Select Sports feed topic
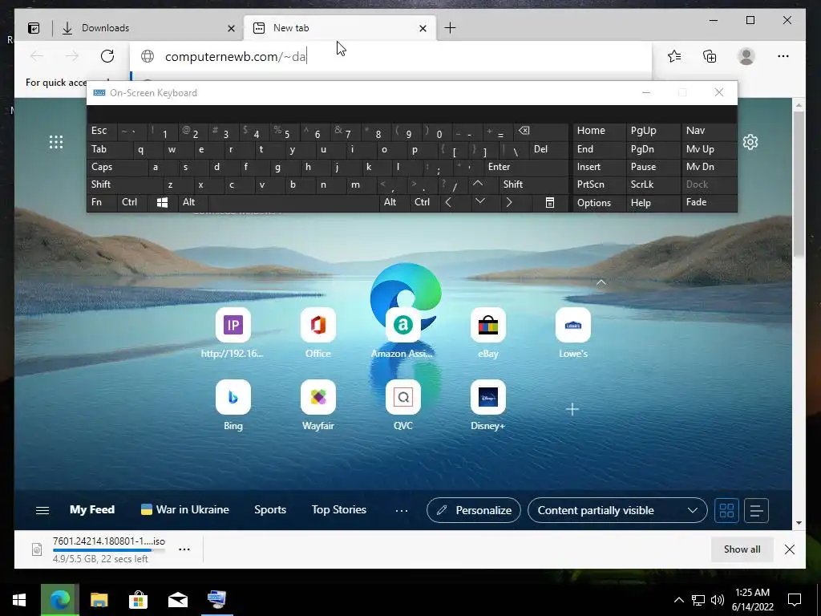This screenshot has width=821, height=616. tap(270, 509)
